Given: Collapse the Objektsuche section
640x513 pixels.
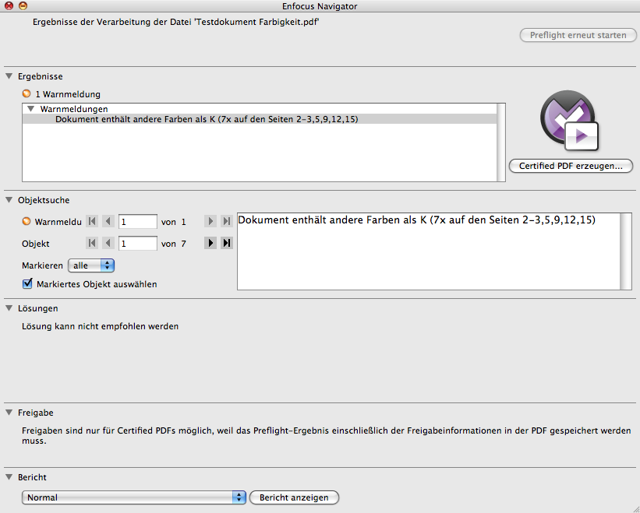Looking at the screenshot, I should [9, 200].
